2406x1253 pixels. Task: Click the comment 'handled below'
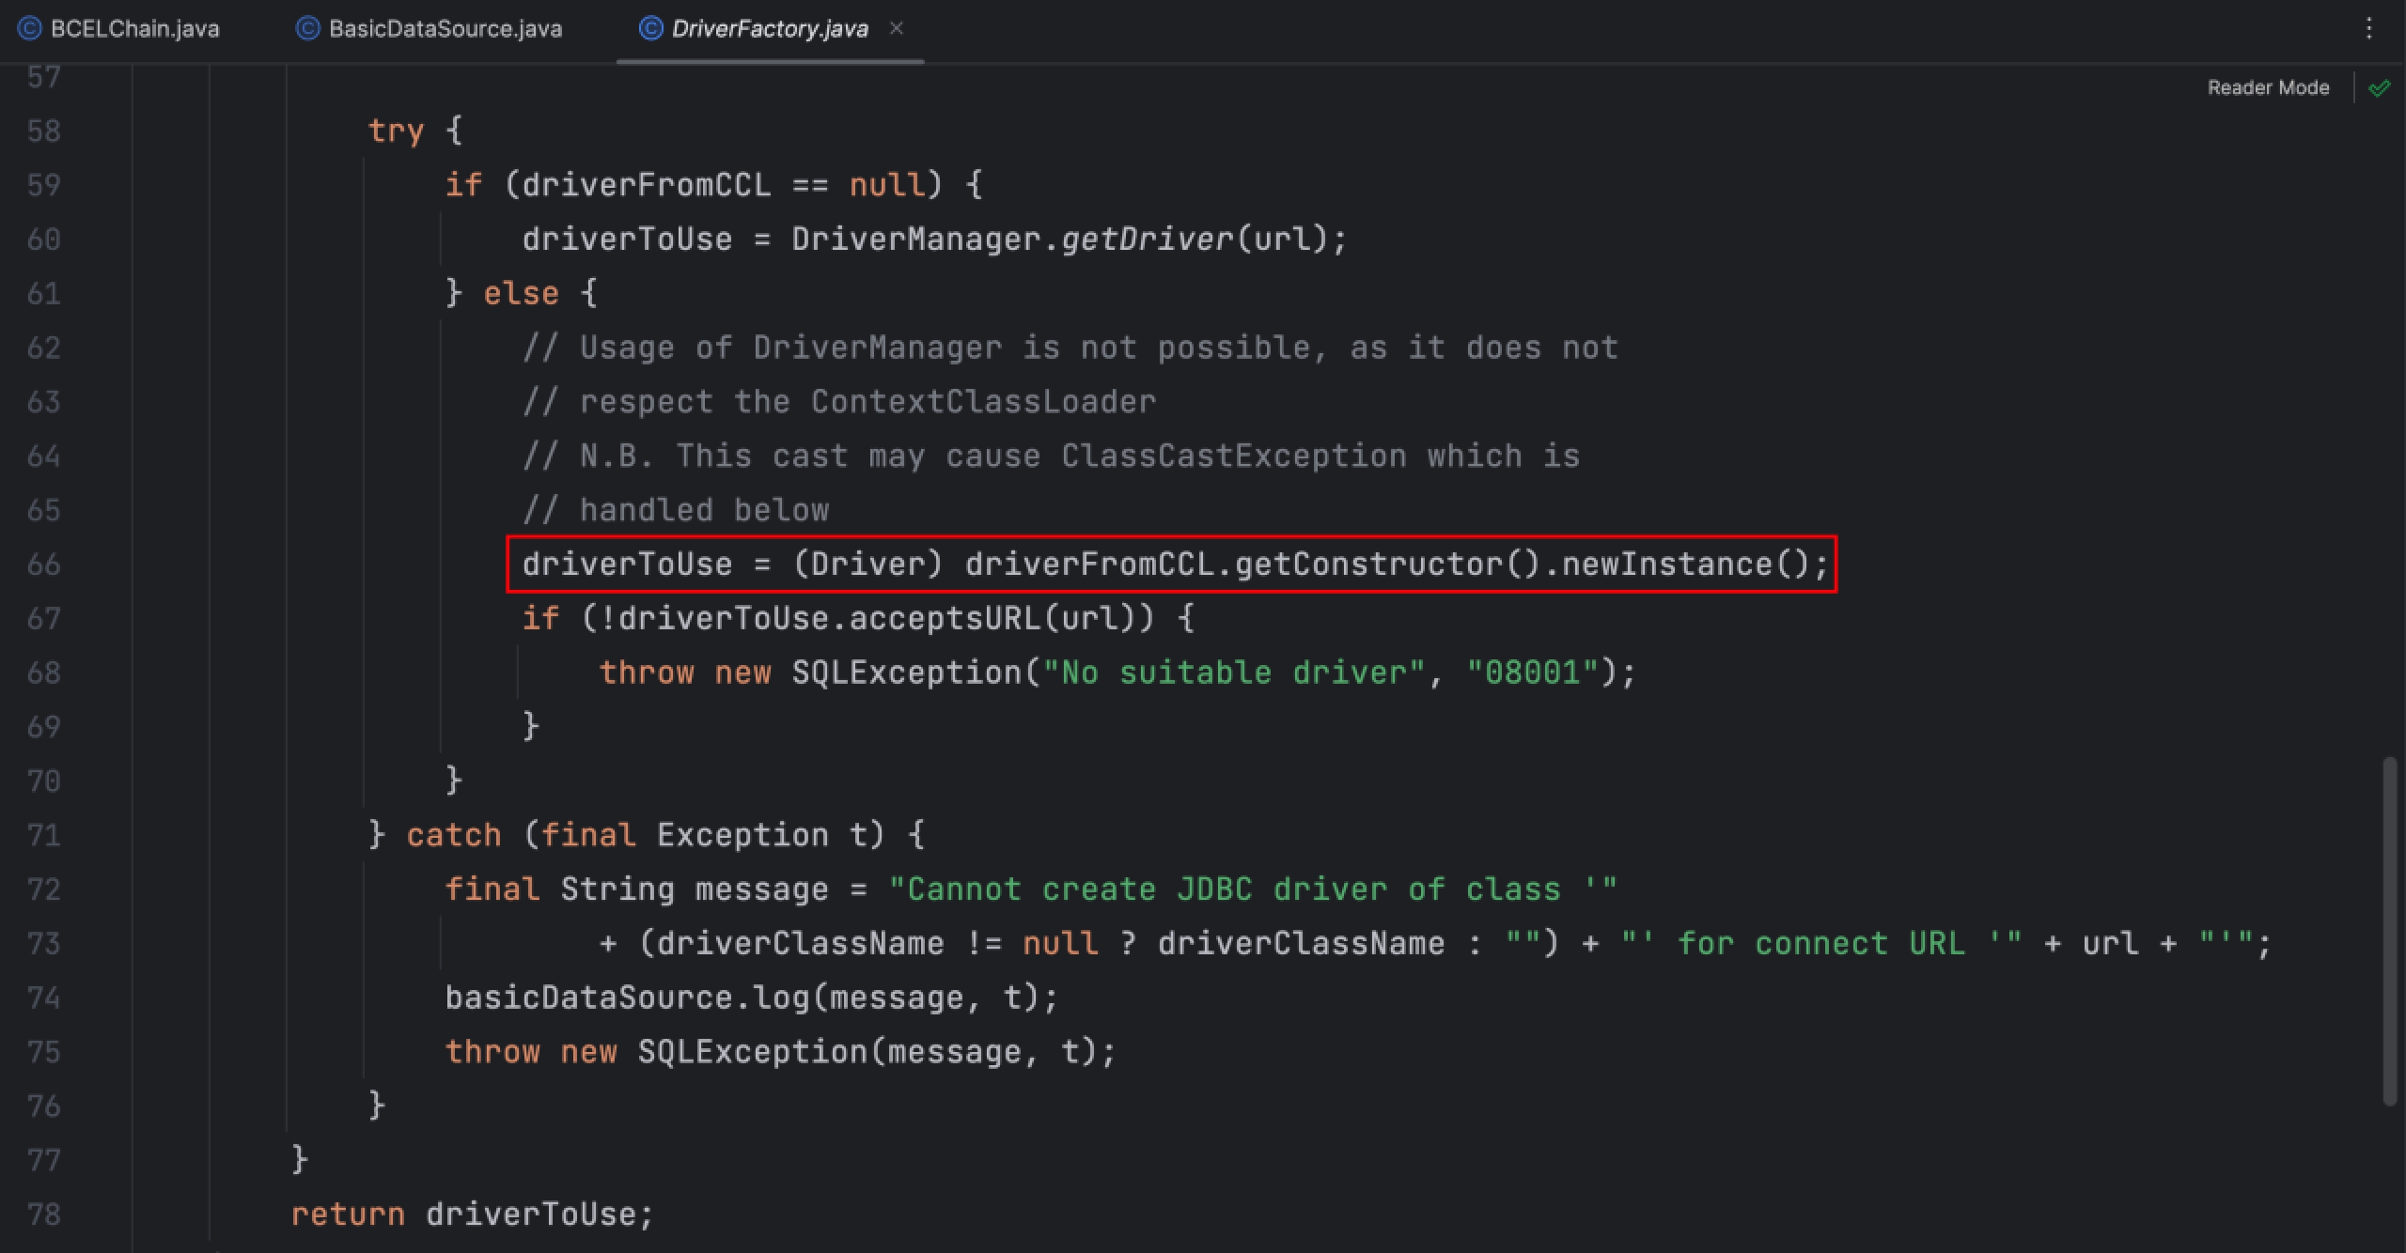(705, 510)
